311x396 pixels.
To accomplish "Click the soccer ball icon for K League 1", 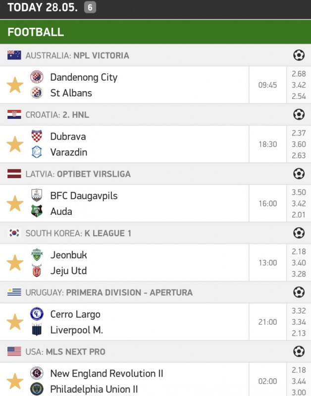I will tap(299, 233).
